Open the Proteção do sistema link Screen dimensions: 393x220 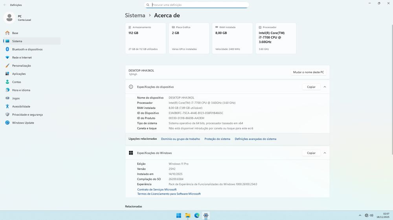(x=217, y=139)
